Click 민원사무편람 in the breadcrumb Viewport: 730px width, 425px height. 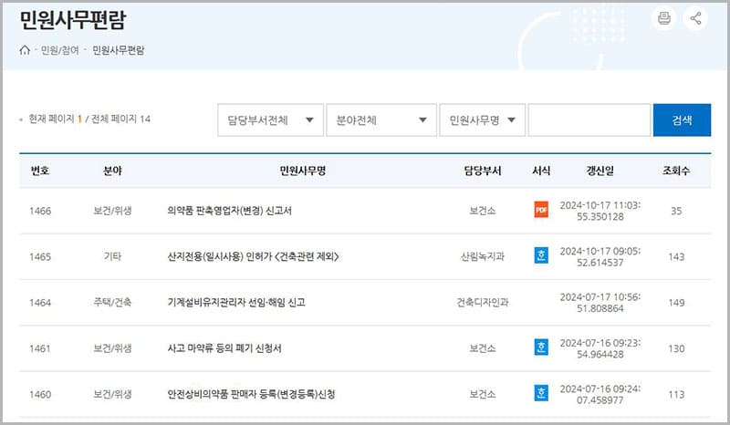tap(118, 50)
